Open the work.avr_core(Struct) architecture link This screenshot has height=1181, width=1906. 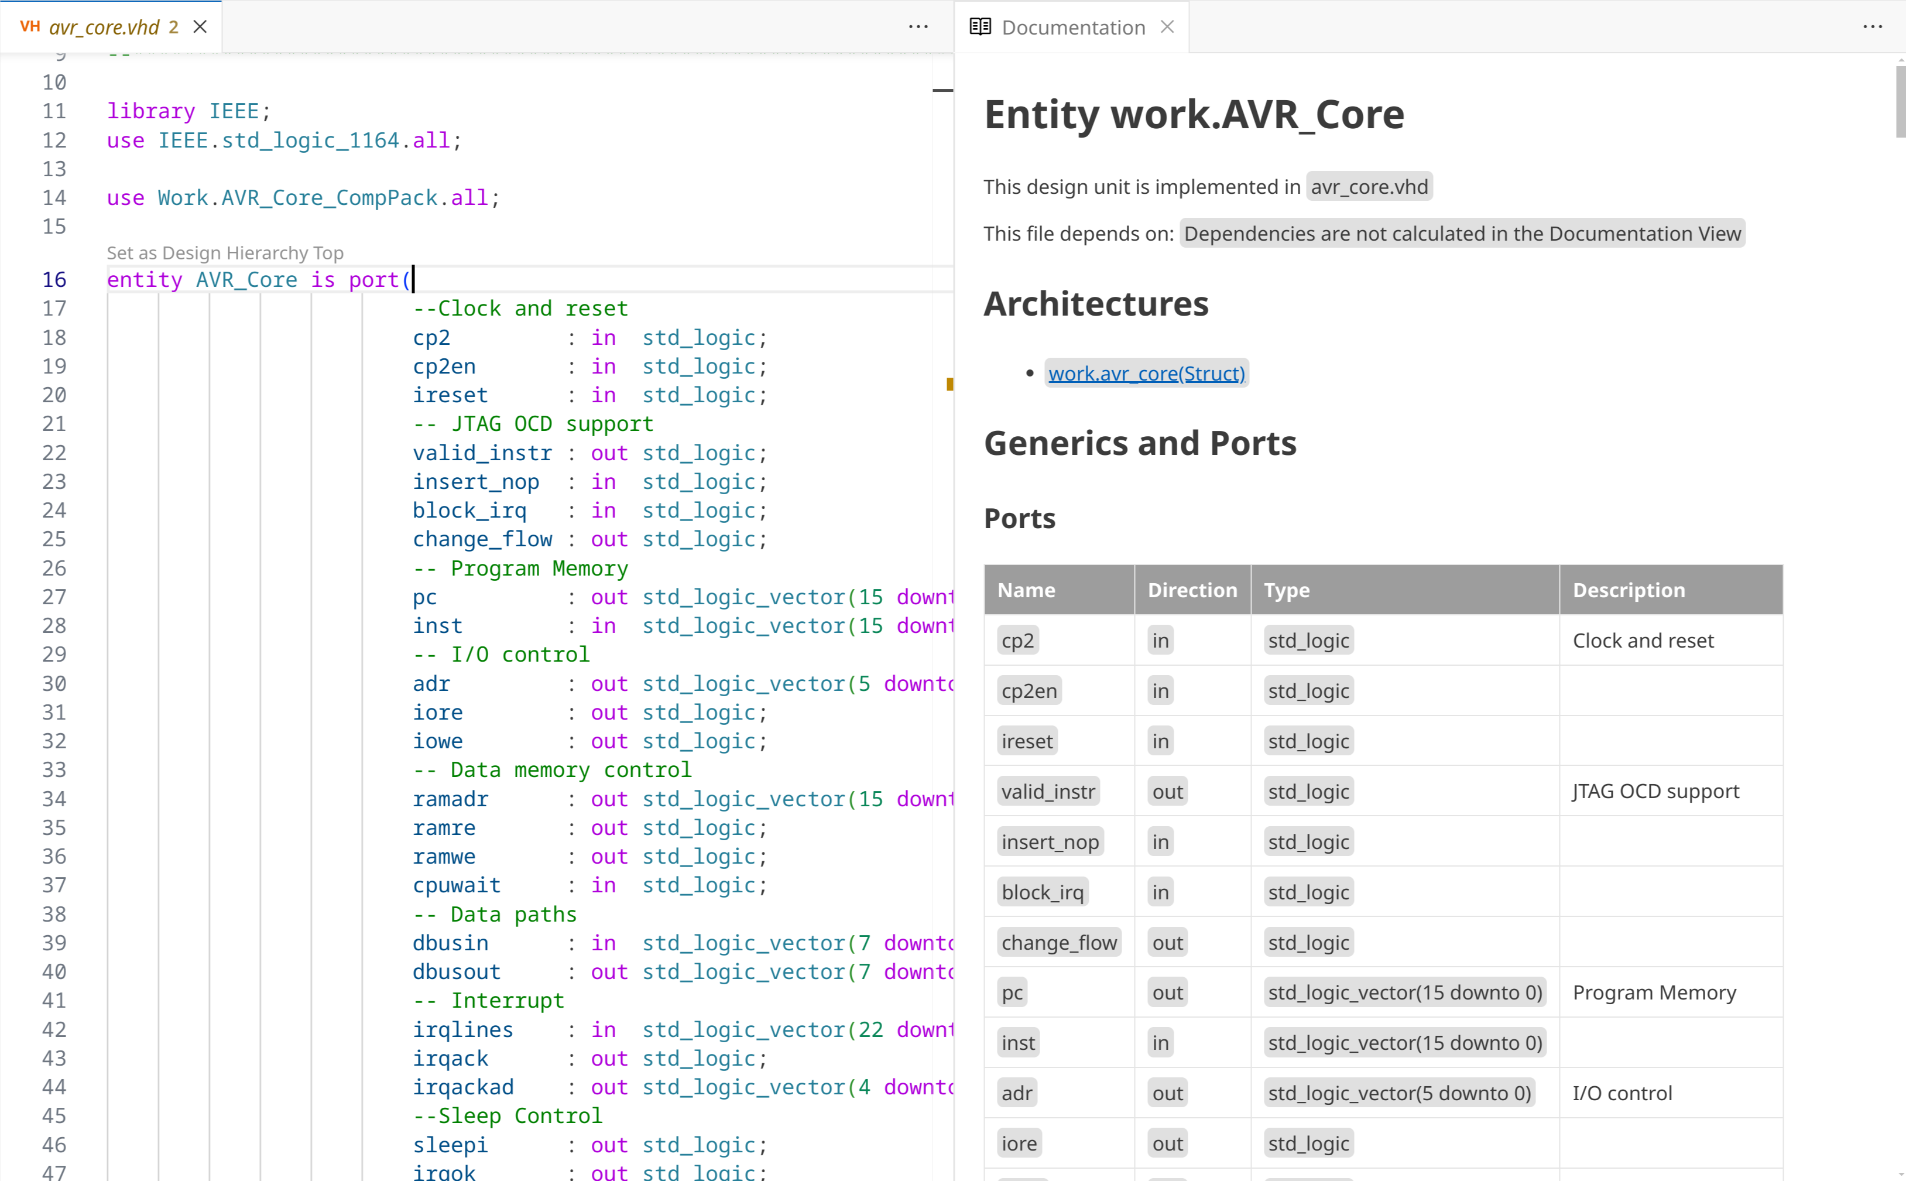point(1146,374)
